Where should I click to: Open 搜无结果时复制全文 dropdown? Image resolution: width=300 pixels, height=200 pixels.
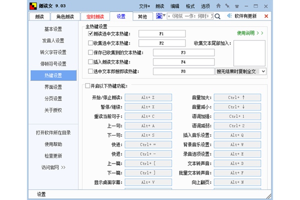pos(241,71)
